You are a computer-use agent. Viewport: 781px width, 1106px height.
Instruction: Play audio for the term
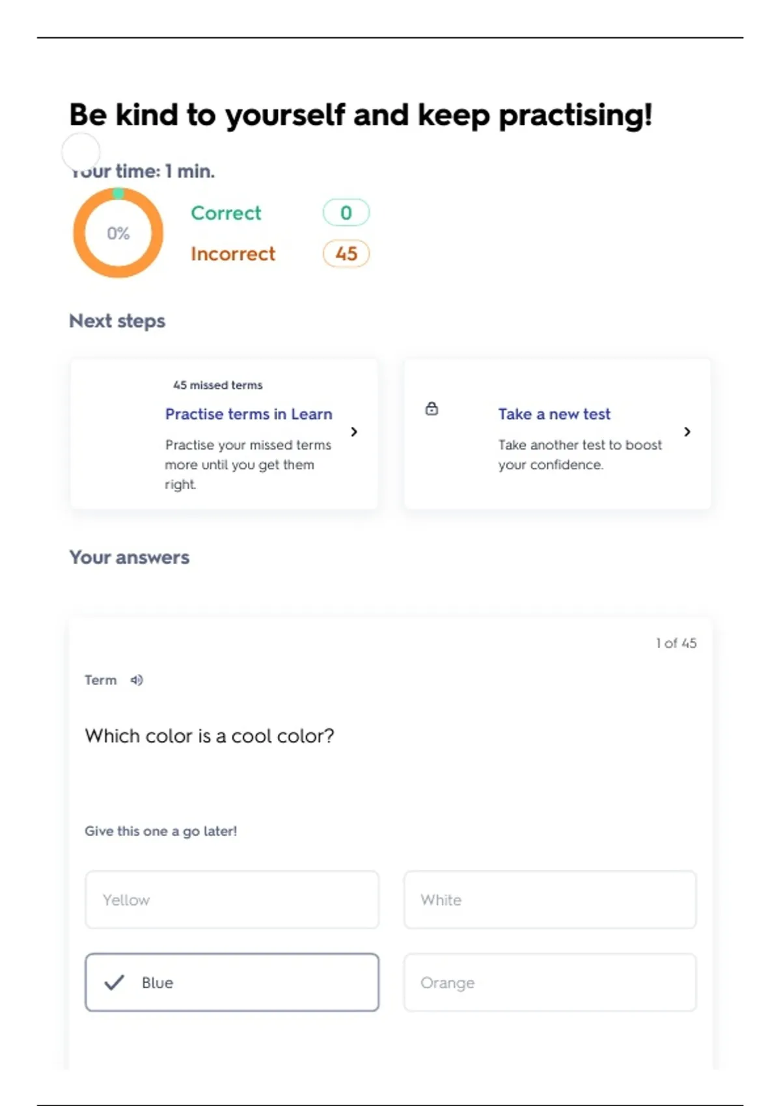(137, 680)
